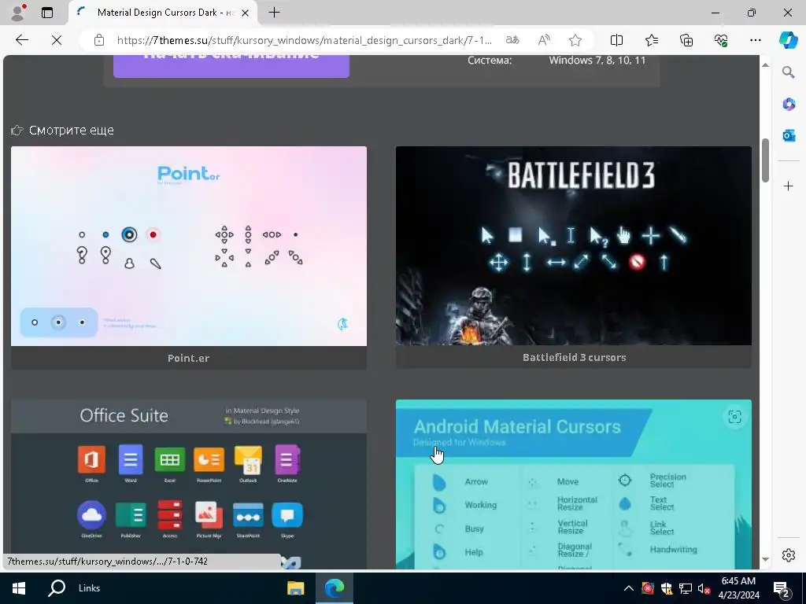
Task: Click the address bar URL
Action: click(x=305, y=40)
